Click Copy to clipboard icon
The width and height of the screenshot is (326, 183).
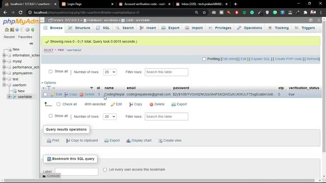coord(68,141)
